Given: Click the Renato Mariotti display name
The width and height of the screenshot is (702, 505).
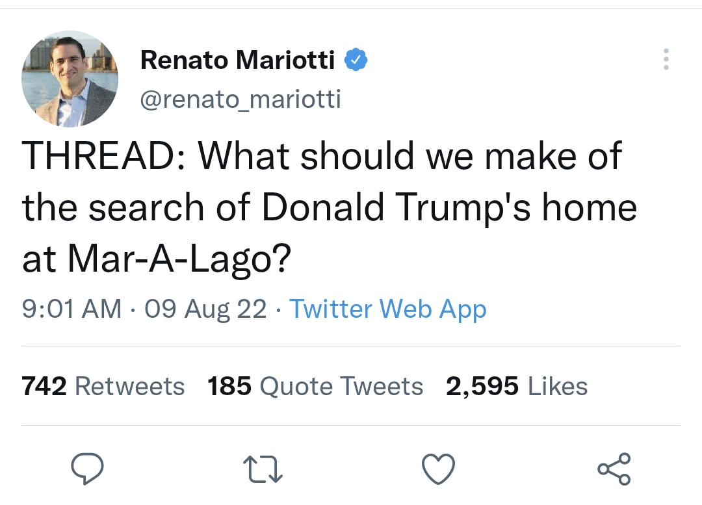Looking at the screenshot, I should [237, 59].
